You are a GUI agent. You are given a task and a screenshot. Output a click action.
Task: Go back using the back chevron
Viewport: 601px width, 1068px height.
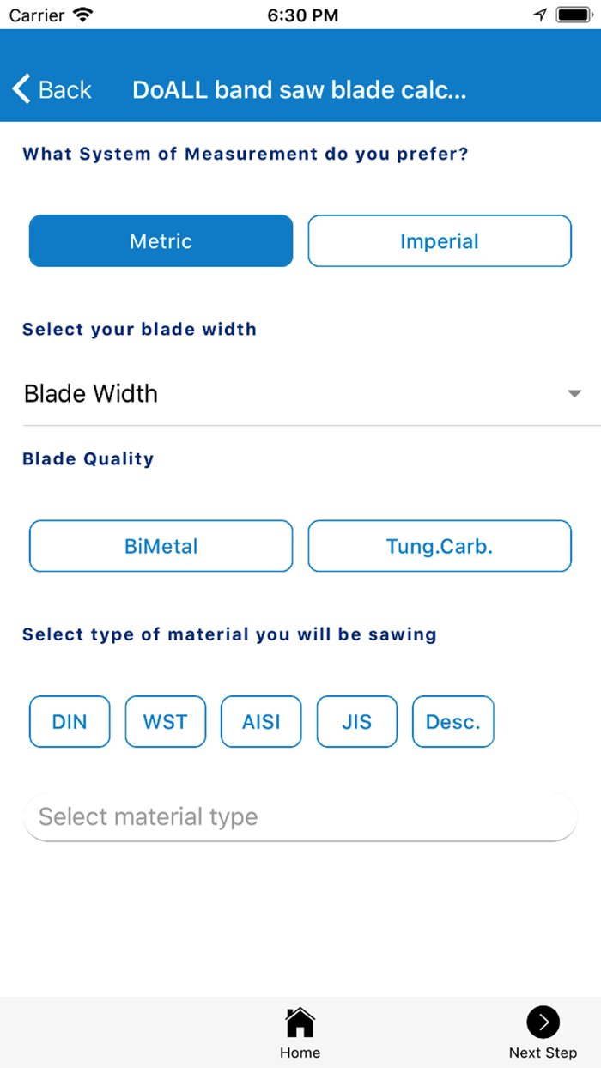pyautogui.click(x=21, y=88)
